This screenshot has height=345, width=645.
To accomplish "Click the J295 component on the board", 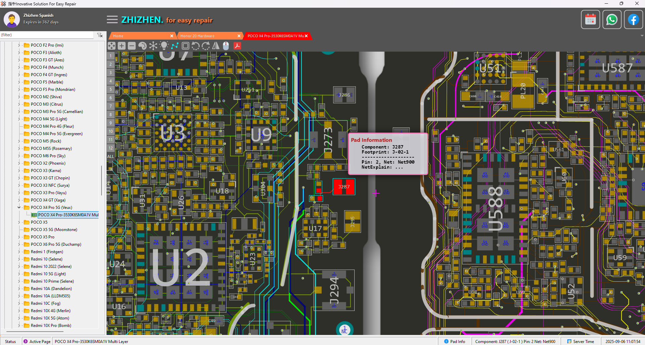I will [353, 221].
